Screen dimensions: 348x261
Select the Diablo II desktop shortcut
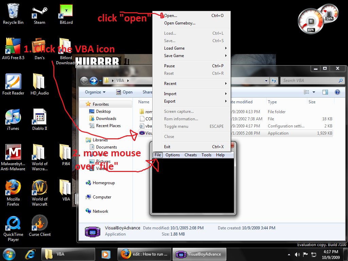[x=39, y=120]
